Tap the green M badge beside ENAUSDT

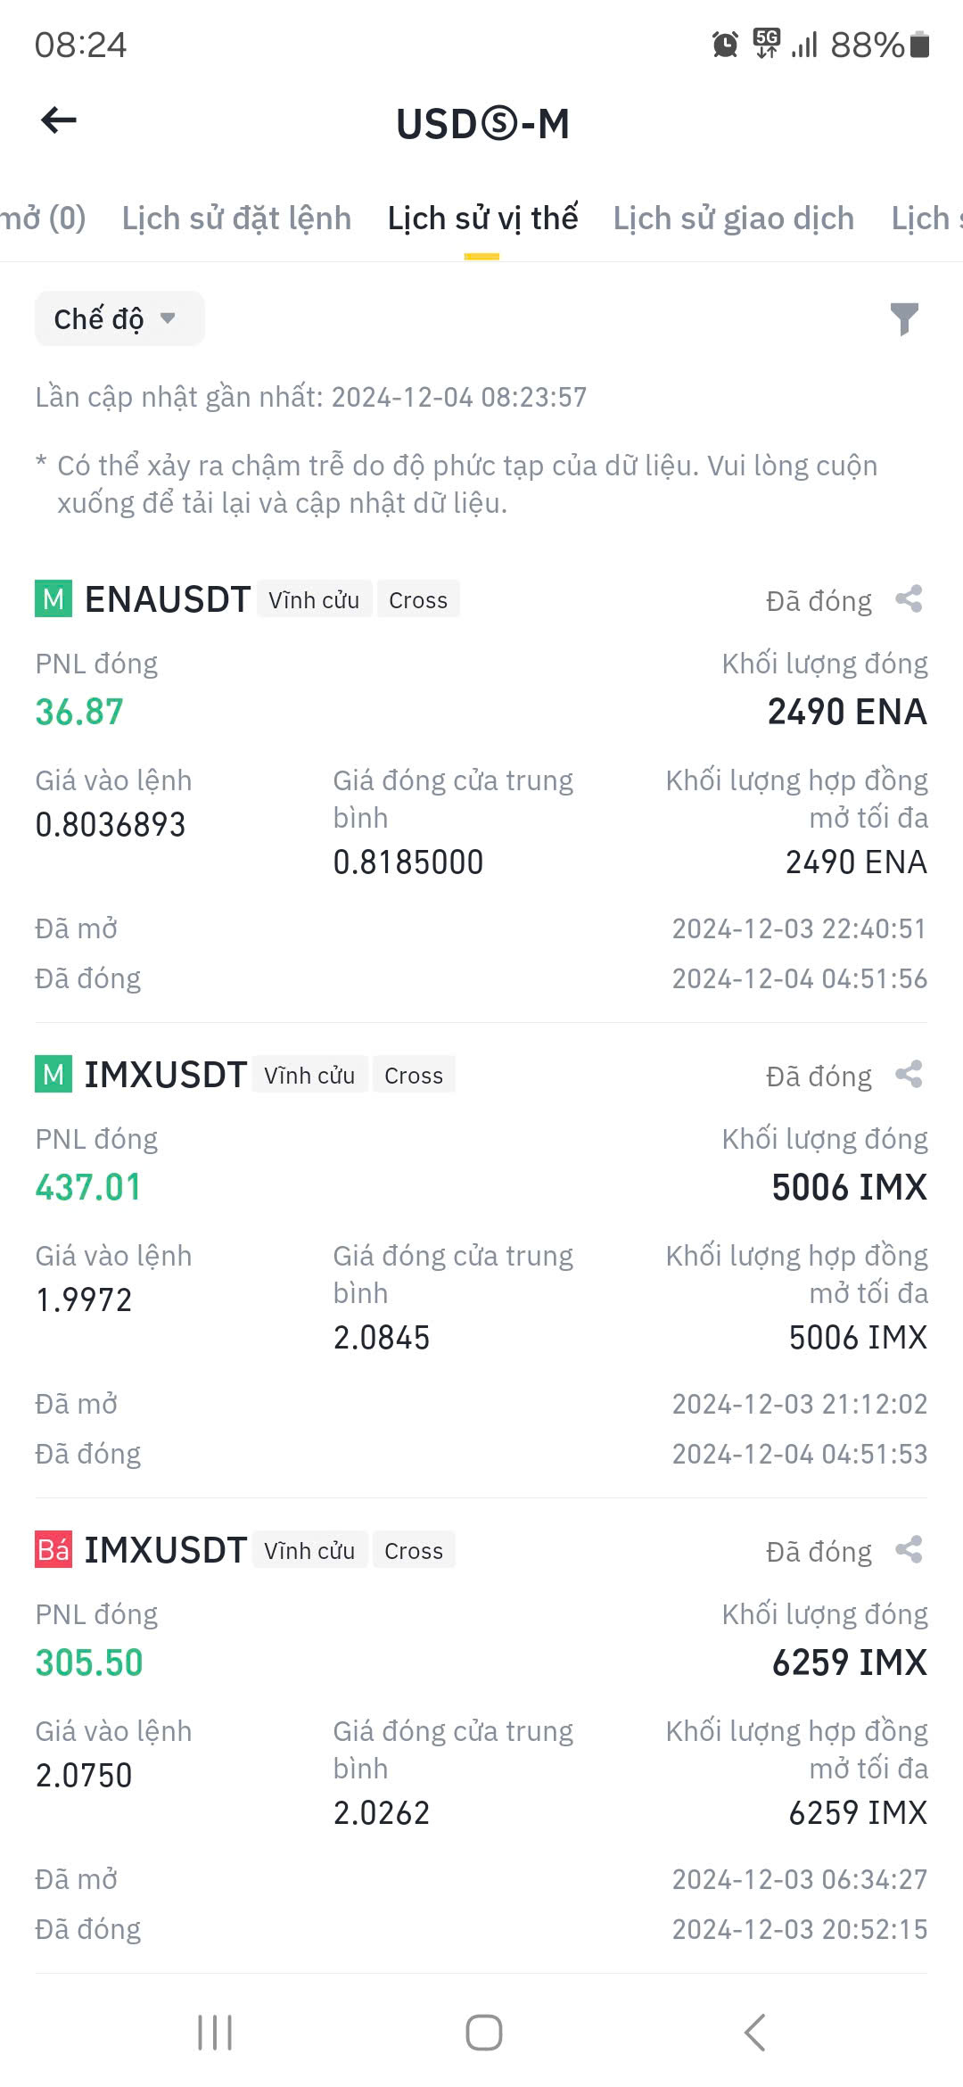[x=53, y=599]
